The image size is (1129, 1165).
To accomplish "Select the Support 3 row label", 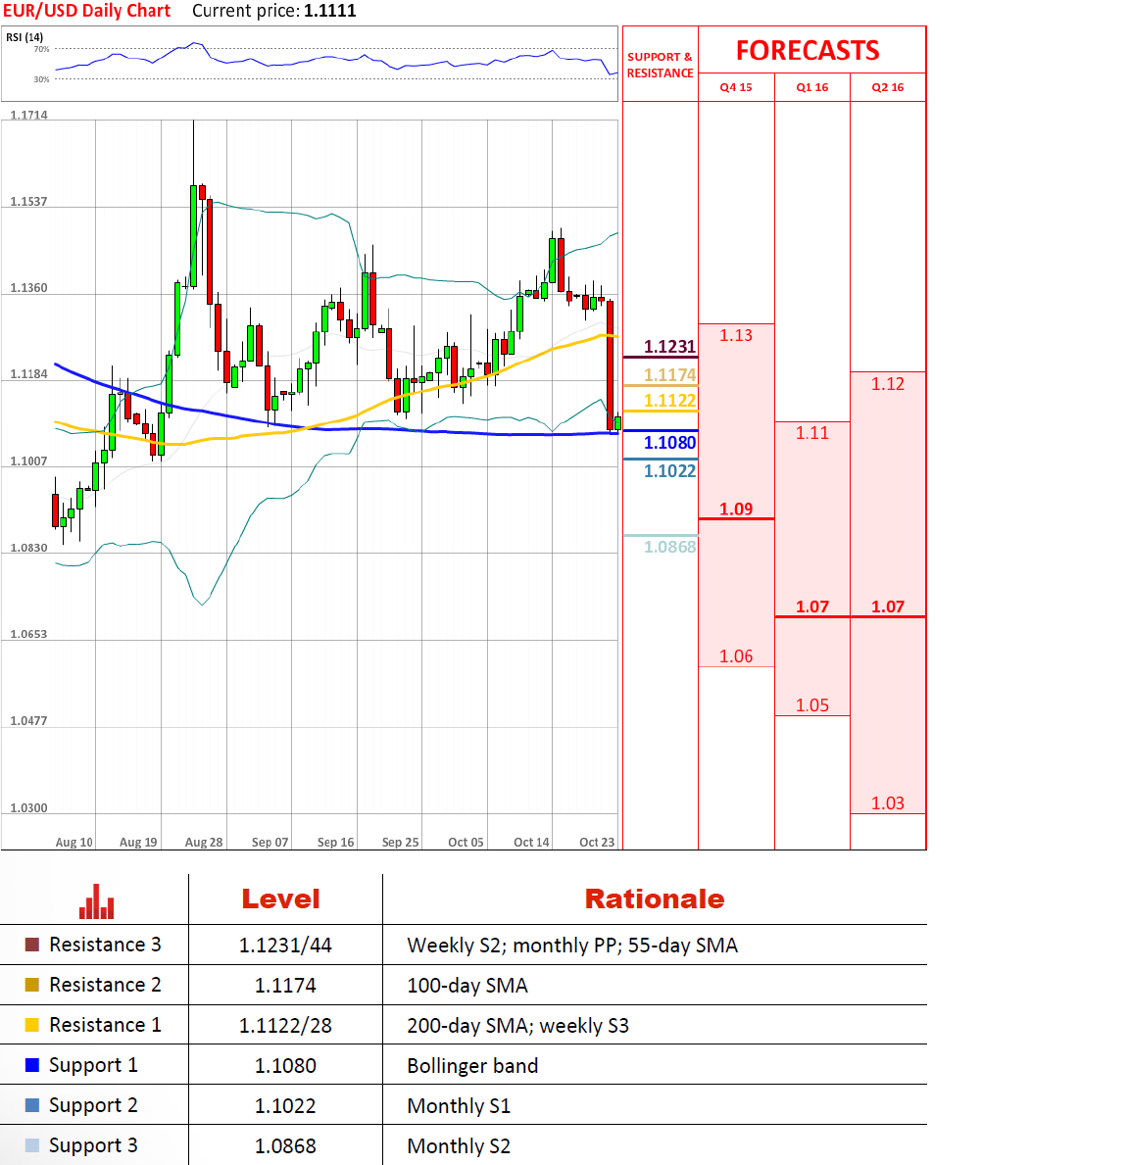I will [94, 1145].
